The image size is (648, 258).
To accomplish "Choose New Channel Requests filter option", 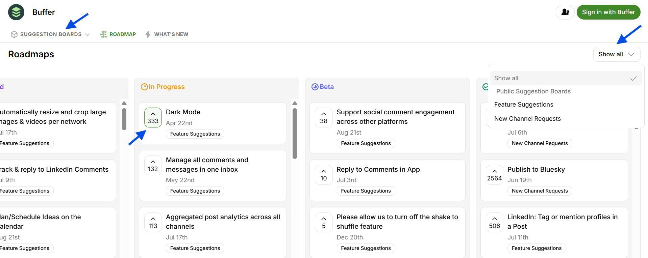I will click(527, 119).
